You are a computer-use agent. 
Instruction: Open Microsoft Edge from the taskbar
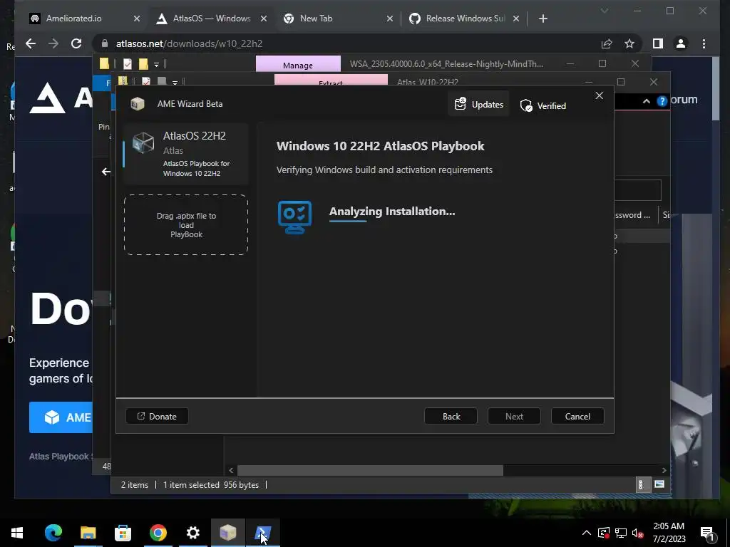pyautogui.click(x=53, y=533)
